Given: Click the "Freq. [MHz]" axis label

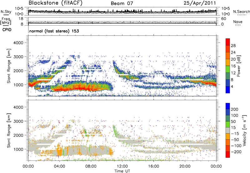Looking at the screenshot, I should coord(6,21).
